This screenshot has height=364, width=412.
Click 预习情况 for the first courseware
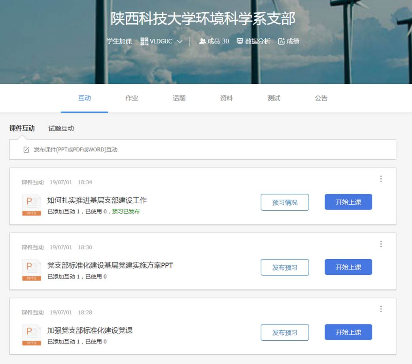[285, 202]
